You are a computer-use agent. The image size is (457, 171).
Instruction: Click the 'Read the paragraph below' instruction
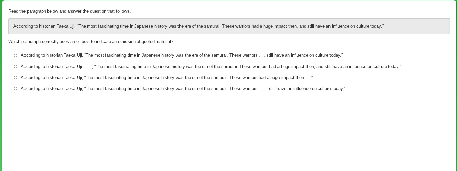point(69,11)
